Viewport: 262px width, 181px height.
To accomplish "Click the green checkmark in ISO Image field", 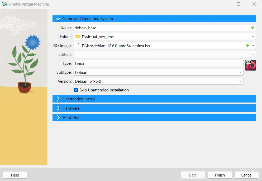I will coord(247,45).
